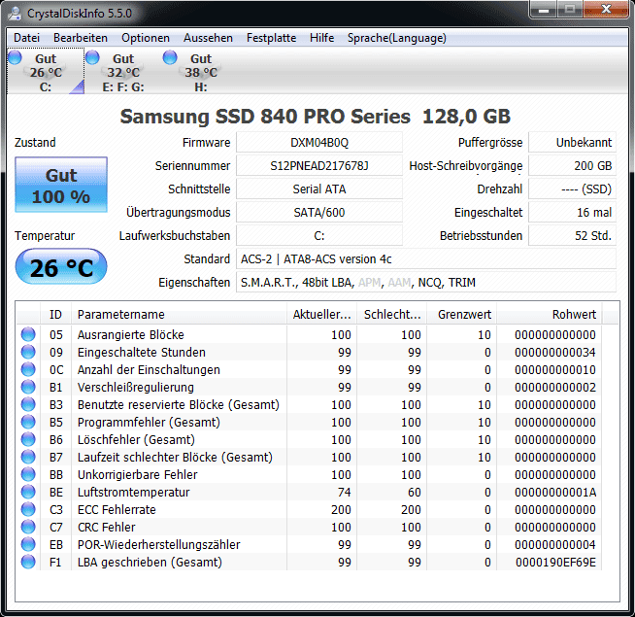Open the Festplatte menu
The width and height of the screenshot is (635, 617).
(271, 38)
